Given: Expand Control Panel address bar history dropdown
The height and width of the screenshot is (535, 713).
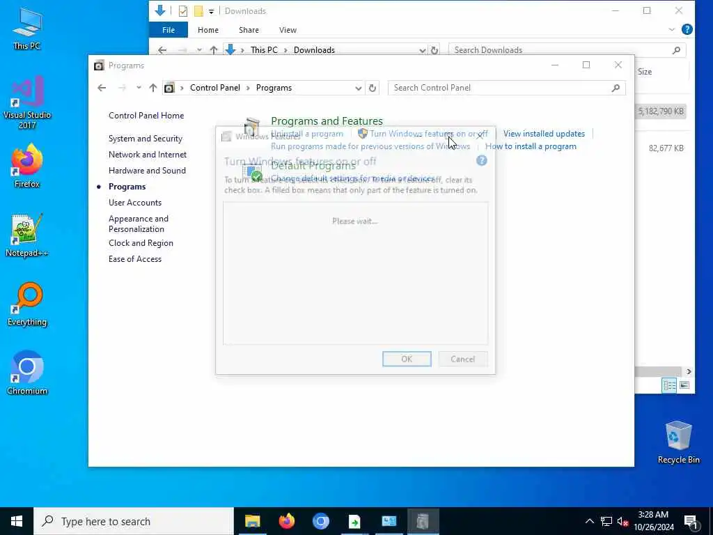Looking at the screenshot, I should pos(359,88).
